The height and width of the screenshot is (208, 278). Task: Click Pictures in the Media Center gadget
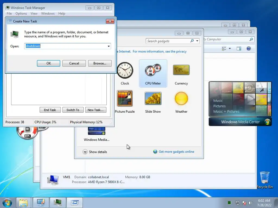coord(219,106)
